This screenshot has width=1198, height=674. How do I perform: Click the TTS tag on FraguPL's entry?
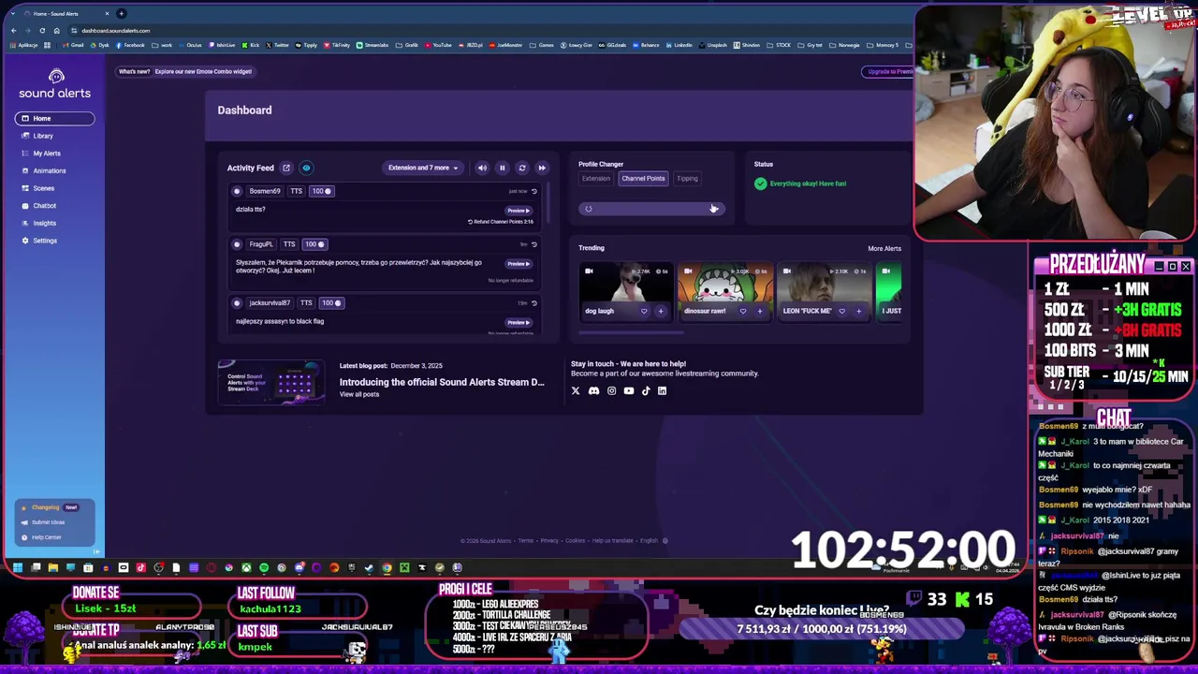pyautogui.click(x=289, y=244)
